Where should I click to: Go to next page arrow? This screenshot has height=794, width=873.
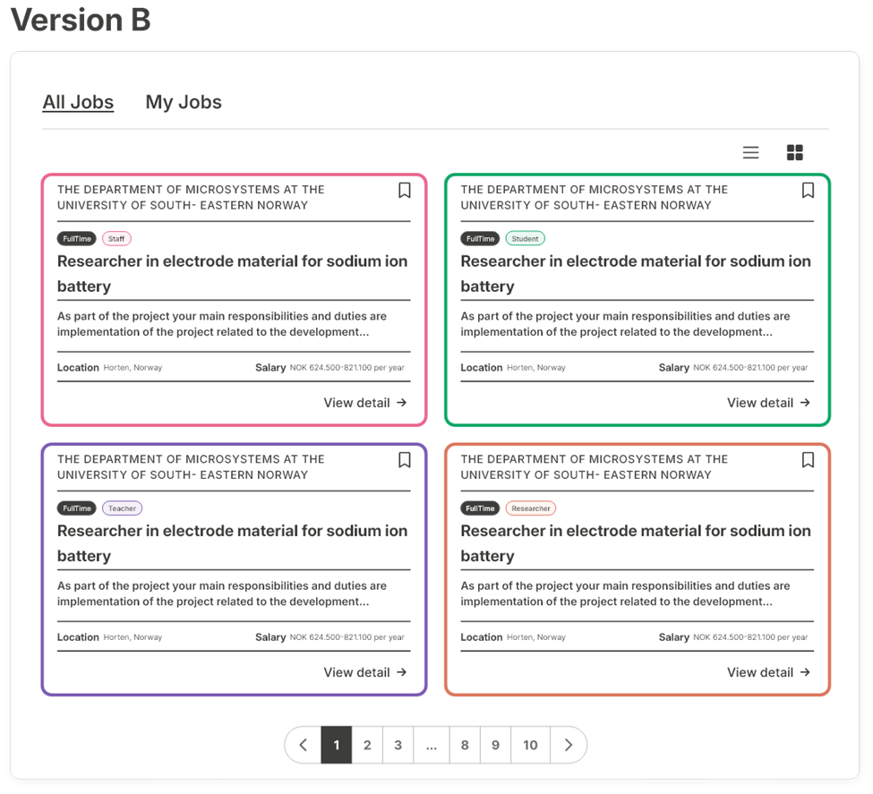(x=569, y=745)
